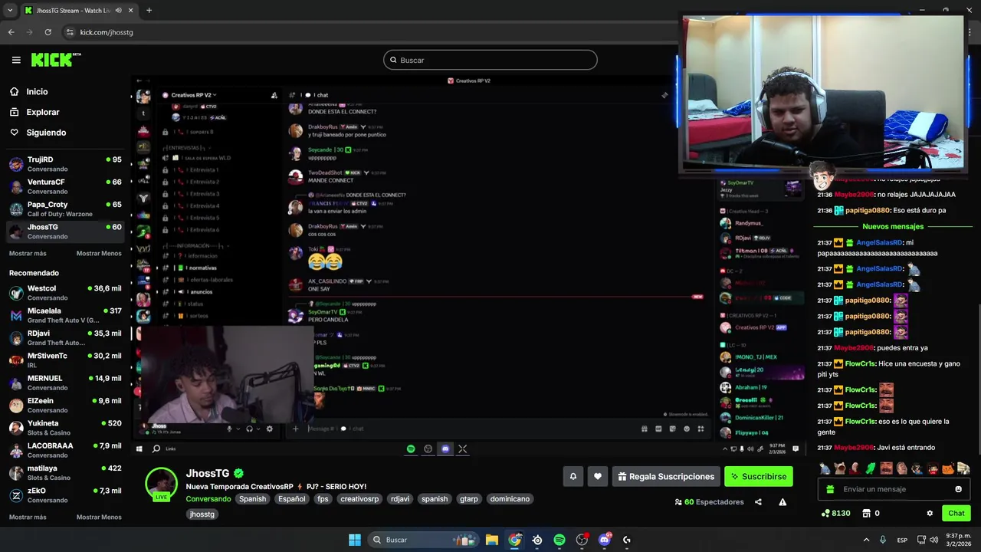Pick the green frog quick emote
The width and height of the screenshot is (981, 552).
click(x=871, y=468)
